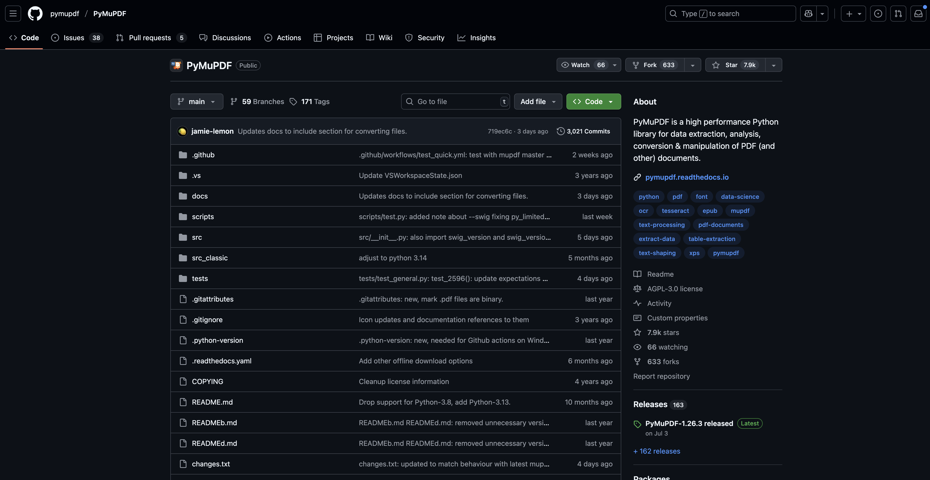Open the Security tab
Viewport: 930px width, 480px height.
(424, 37)
